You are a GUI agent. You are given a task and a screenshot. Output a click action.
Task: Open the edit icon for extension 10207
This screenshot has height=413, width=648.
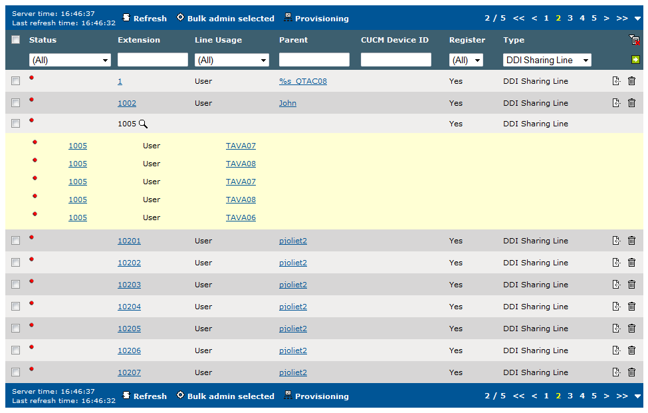[616, 372]
